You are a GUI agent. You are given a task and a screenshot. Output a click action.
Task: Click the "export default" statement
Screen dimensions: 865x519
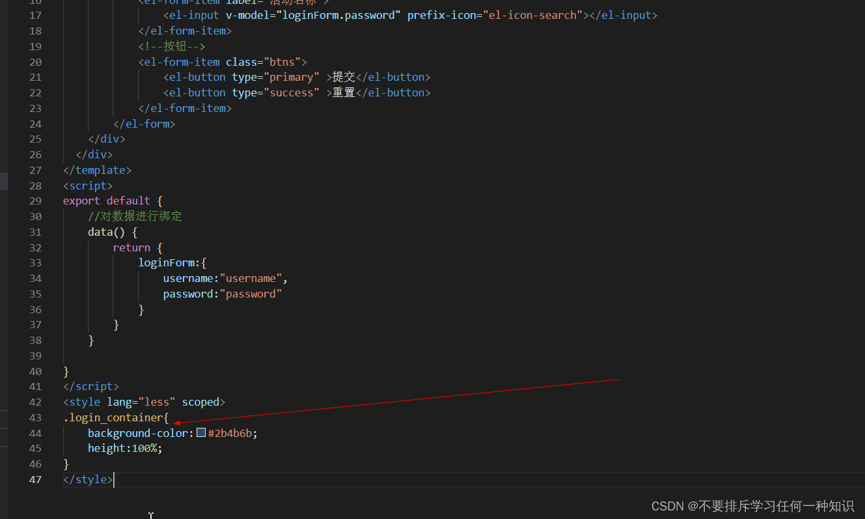coord(107,201)
